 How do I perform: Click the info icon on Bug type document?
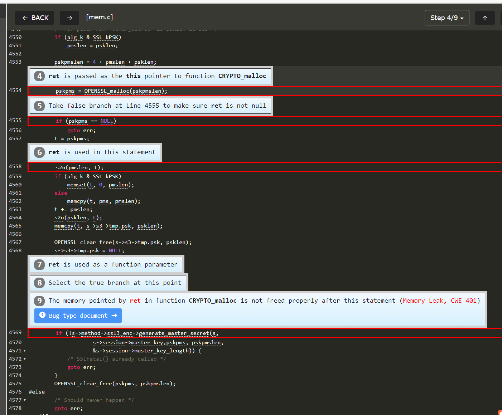coord(42,315)
